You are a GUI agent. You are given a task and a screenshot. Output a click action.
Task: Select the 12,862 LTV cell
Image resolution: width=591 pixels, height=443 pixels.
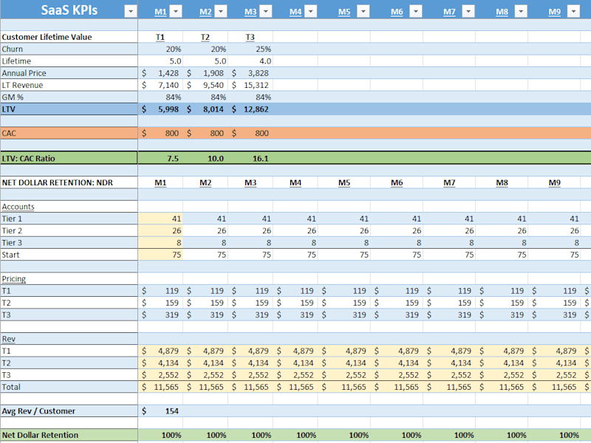(x=250, y=109)
